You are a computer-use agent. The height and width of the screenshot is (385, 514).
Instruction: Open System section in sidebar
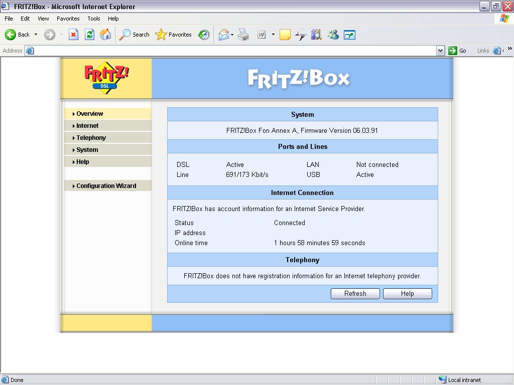[x=108, y=149]
